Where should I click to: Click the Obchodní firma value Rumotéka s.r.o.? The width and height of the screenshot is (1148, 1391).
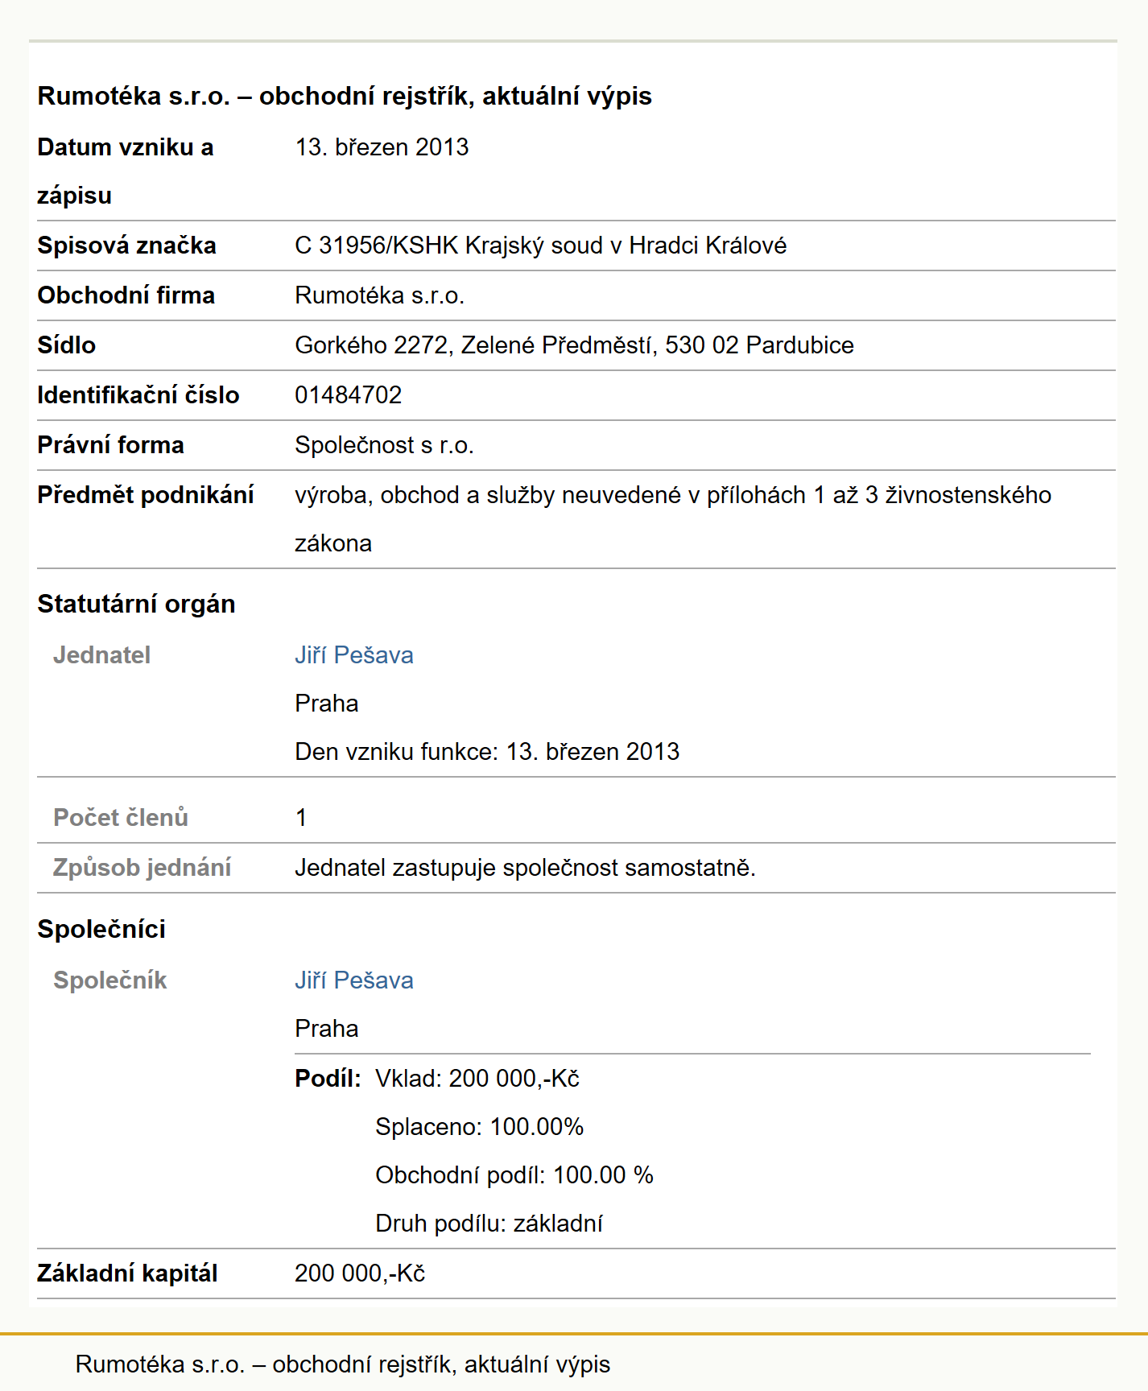pyautogui.click(x=380, y=295)
